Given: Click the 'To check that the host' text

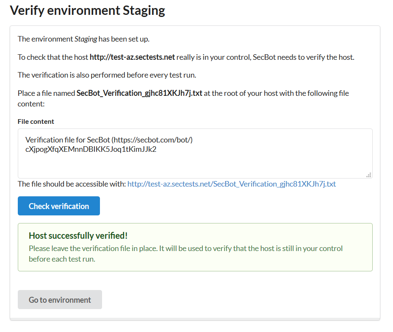Looking at the screenshot, I should [x=53, y=57].
